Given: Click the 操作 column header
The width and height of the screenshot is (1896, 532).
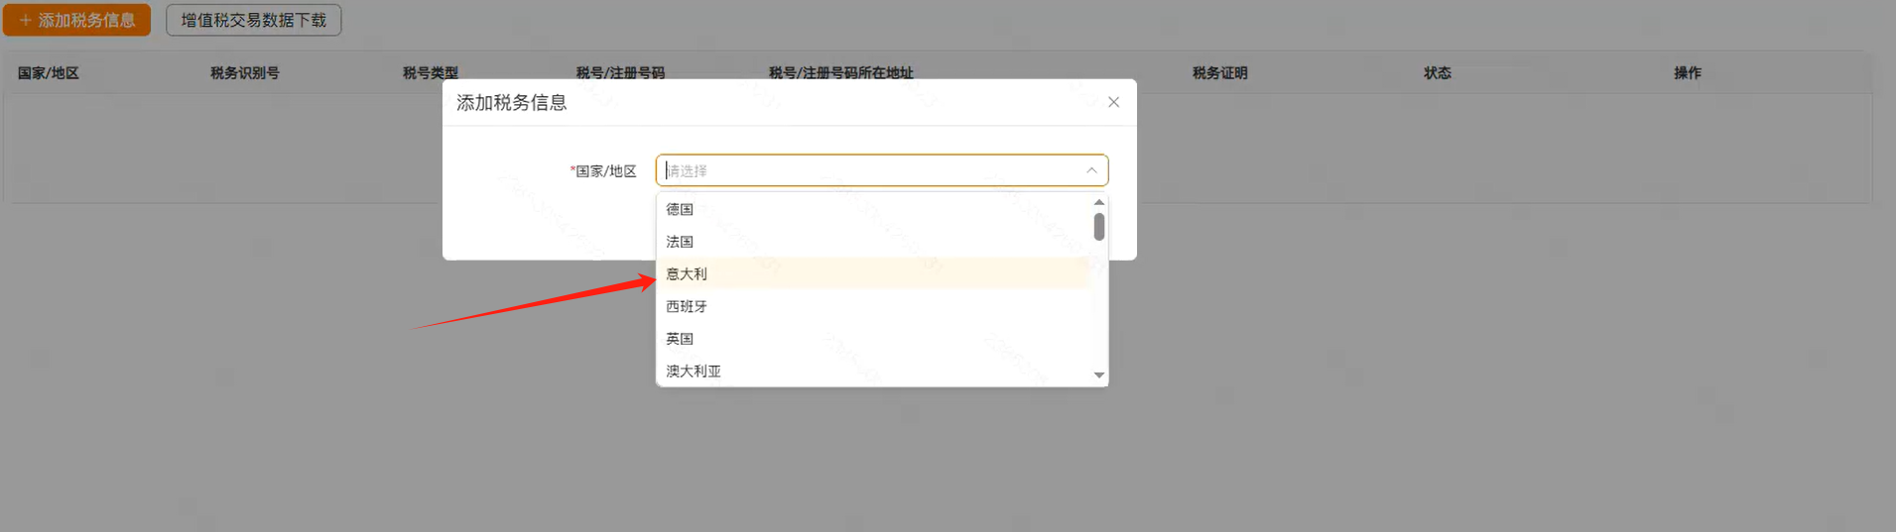Looking at the screenshot, I should (x=1687, y=73).
